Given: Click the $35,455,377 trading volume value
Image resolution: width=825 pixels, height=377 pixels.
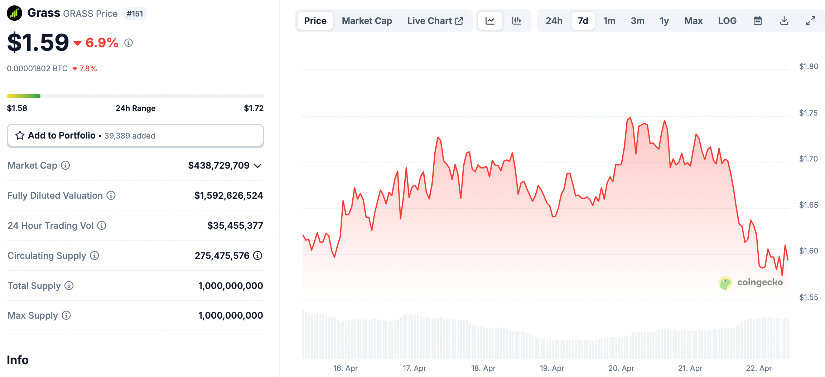Looking at the screenshot, I should click(x=235, y=226).
